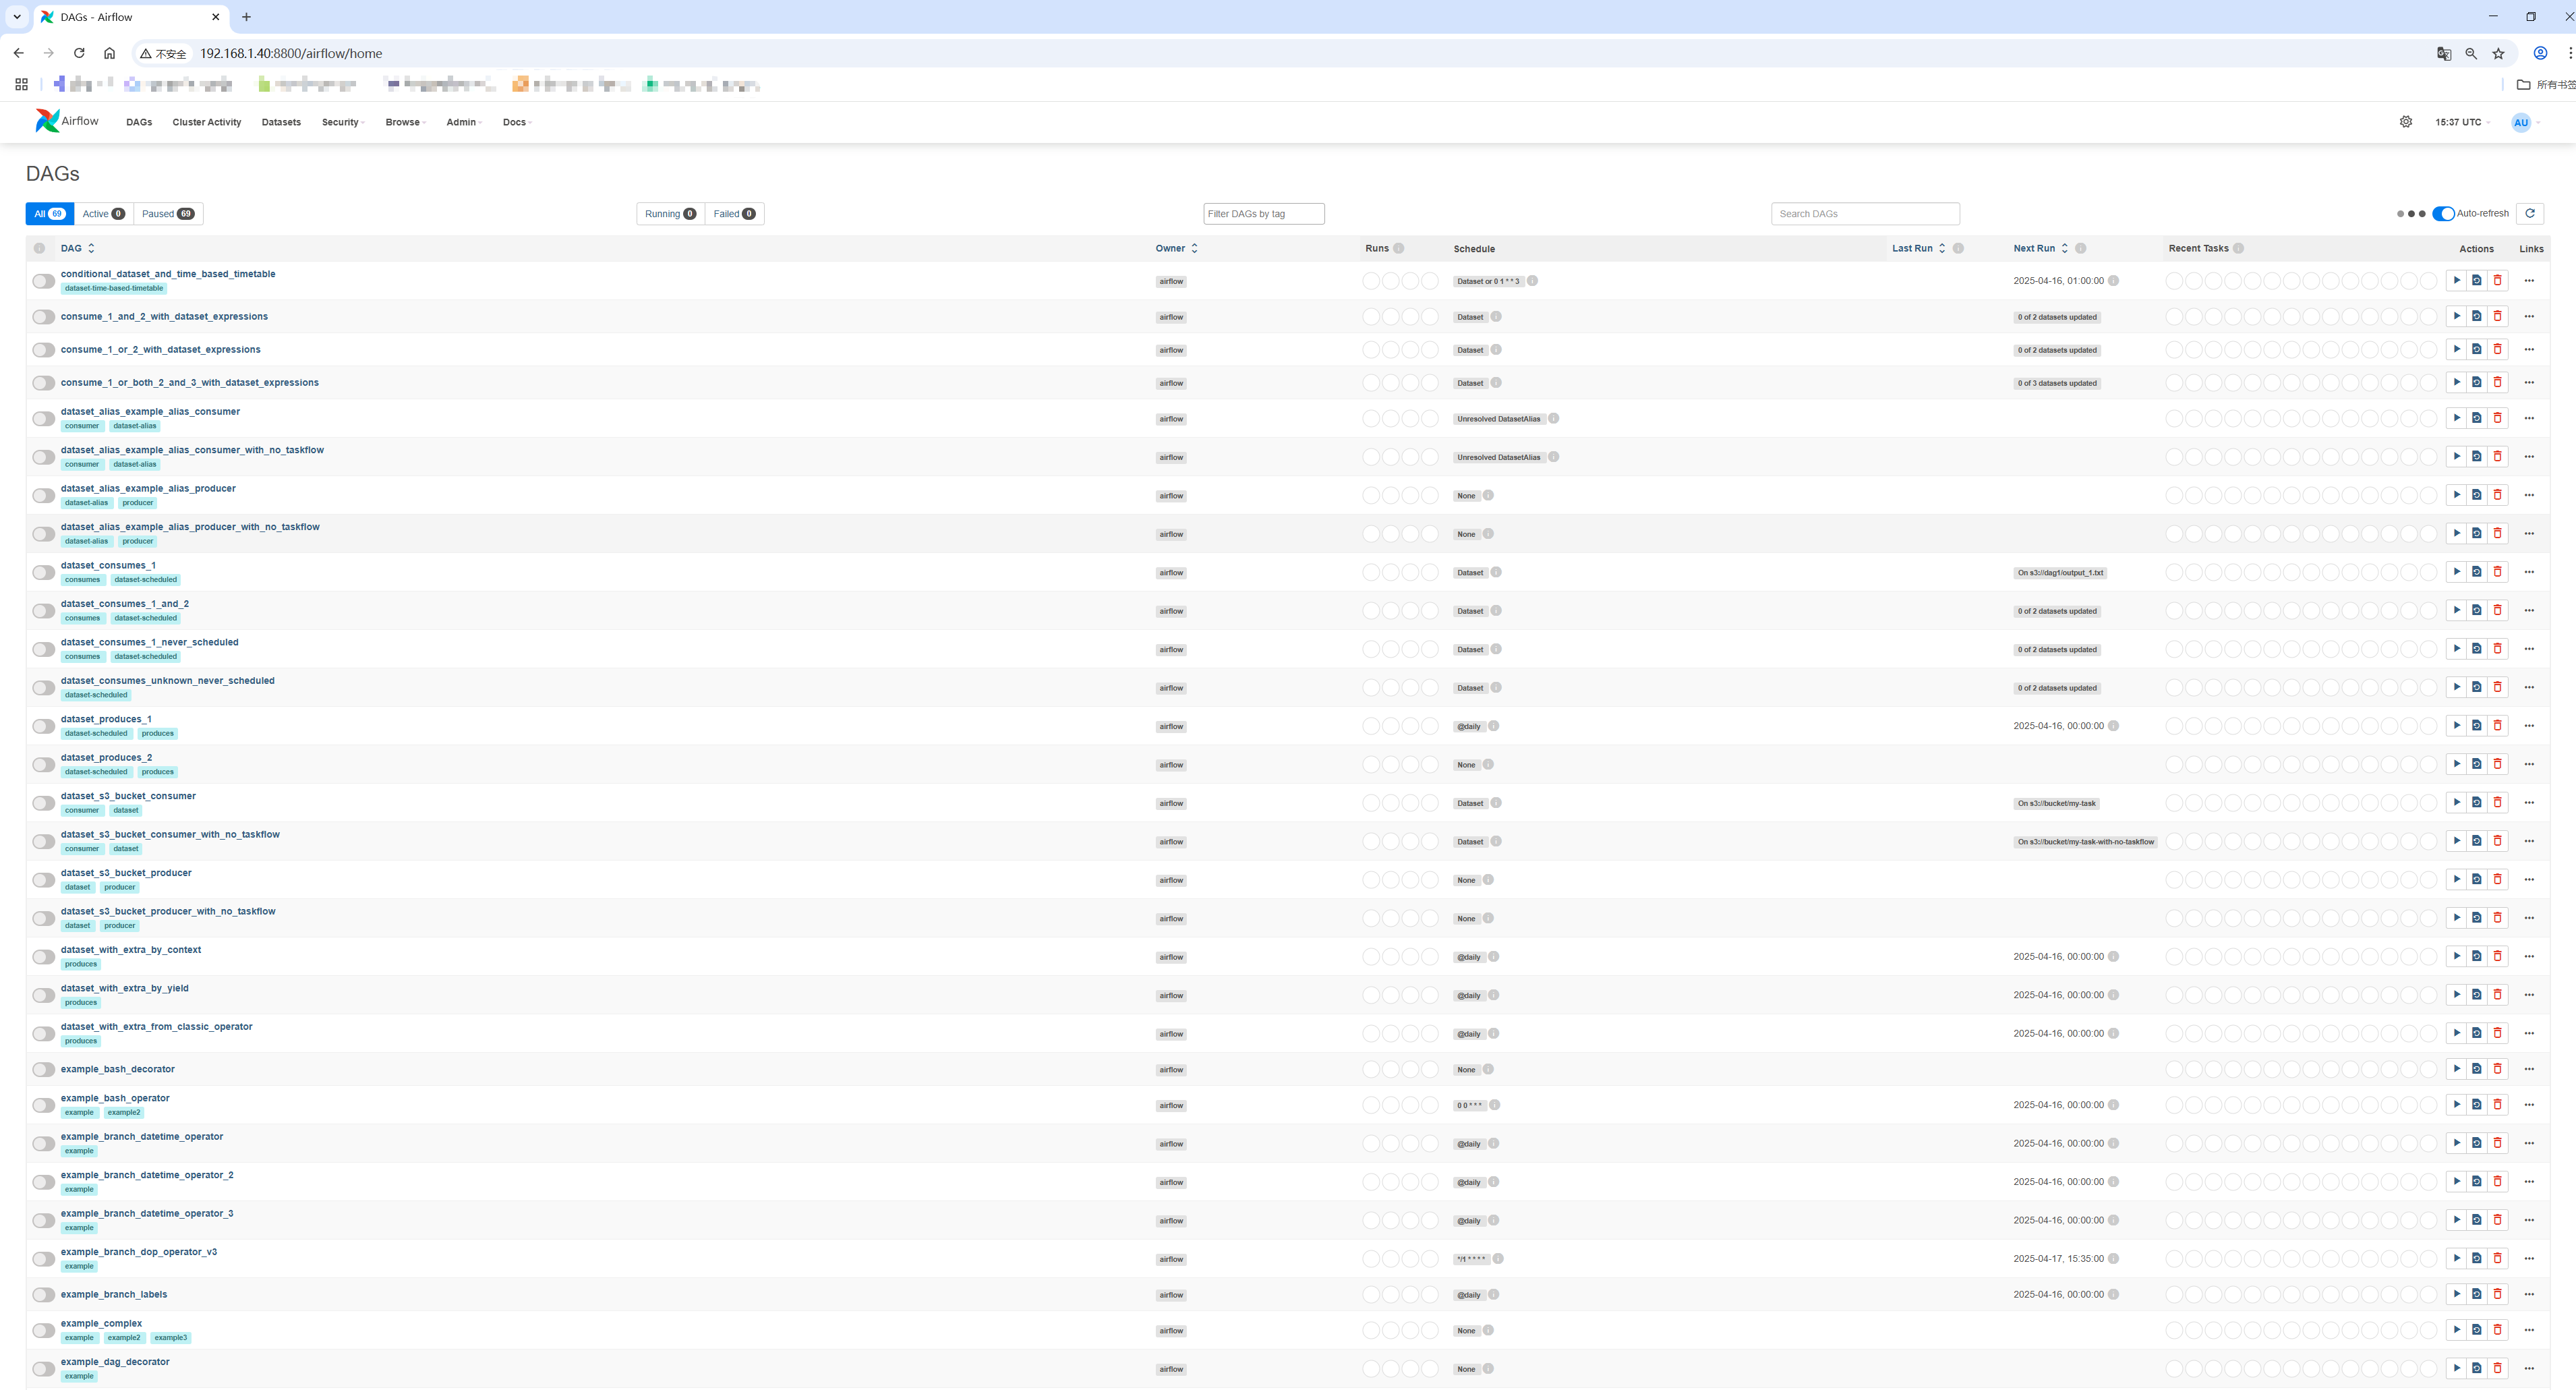This screenshot has width=2576, height=1390.
Task: Click the info icon next to Runs header
Action: (1398, 248)
